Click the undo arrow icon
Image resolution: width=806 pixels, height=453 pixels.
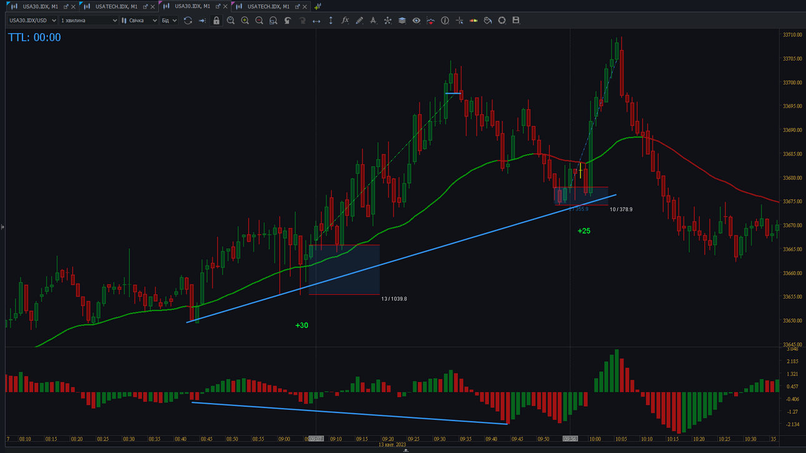(x=287, y=21)
